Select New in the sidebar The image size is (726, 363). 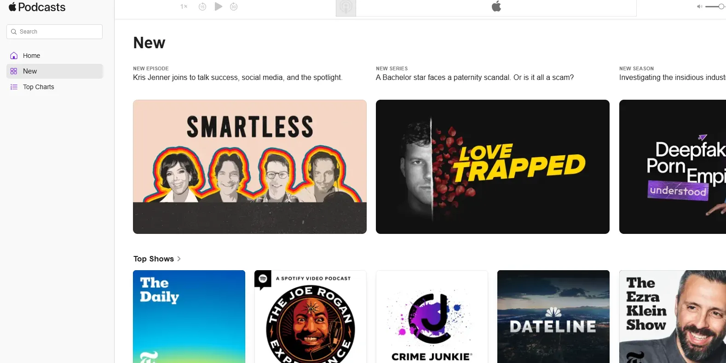[x=30, y=71]
